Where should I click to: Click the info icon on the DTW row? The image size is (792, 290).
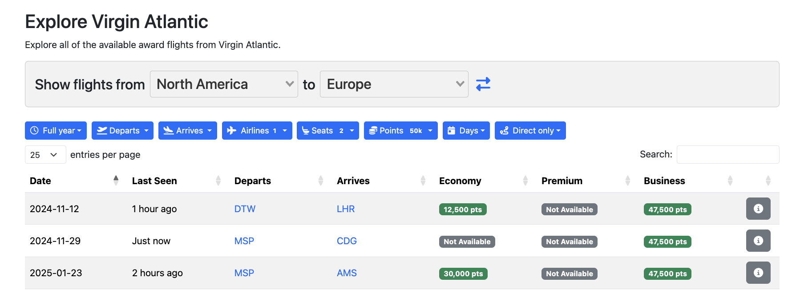pos(758,209)
